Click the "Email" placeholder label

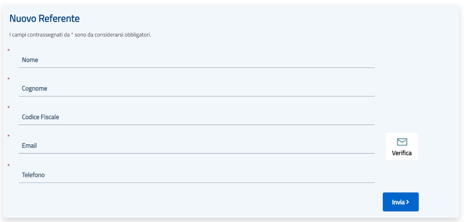(x=29, y=146)
